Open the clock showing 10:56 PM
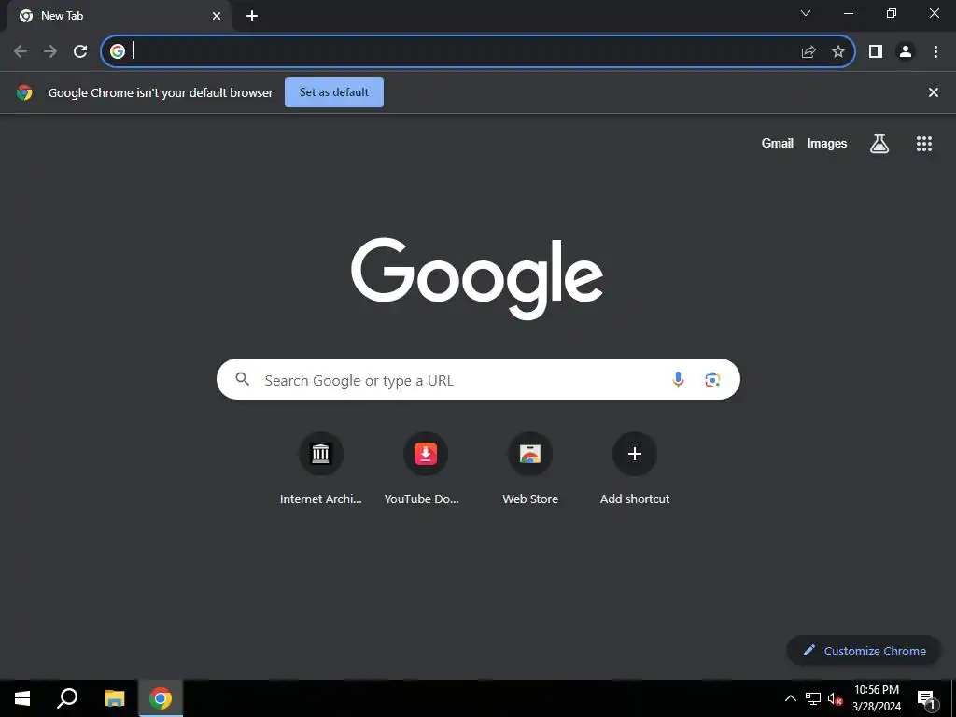The width and height of the screenshot is (956, 717). 876,698
